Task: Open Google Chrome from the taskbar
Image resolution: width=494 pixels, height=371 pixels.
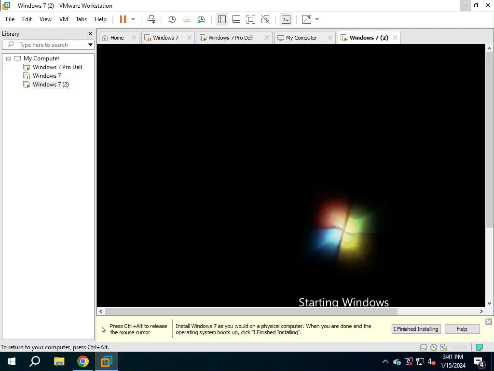Action: coord(83,361)
